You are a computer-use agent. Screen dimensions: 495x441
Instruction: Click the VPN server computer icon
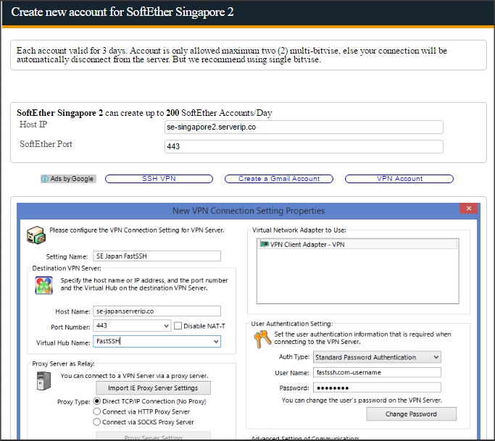(36, 235)
